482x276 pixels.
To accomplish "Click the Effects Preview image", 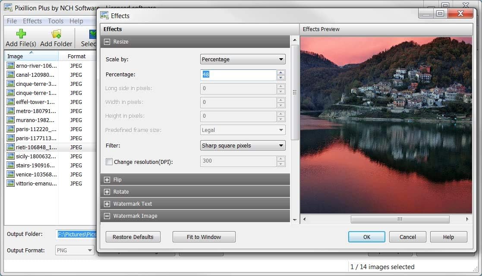I will 386,125.
